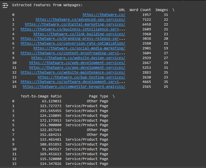Select word count value 6458
The width and height of the screenshot is (206, 168).
point(147,25)
